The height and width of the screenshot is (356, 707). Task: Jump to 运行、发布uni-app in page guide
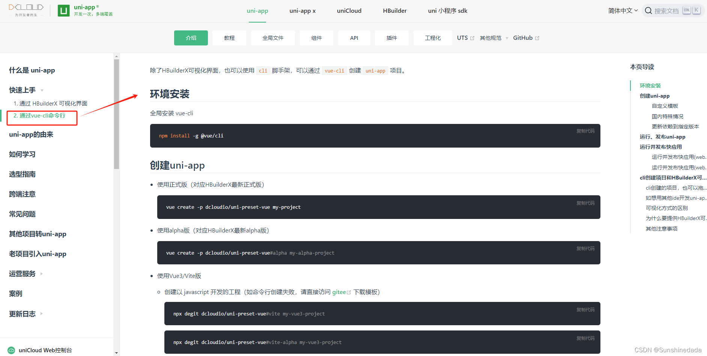click(662, 137)
